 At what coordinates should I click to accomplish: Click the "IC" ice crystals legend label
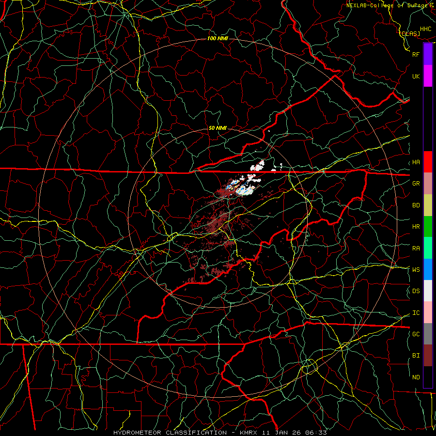pyautogui.click(x=416, y=313)
